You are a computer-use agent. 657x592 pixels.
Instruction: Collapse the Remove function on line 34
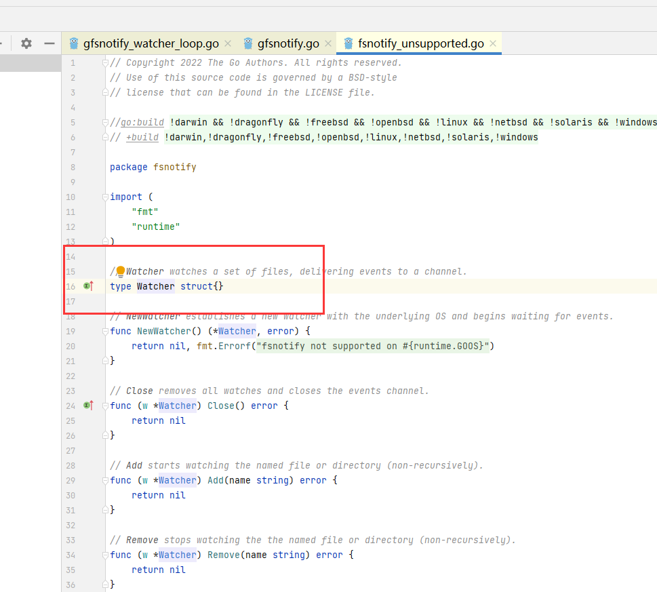(x=105, y=555)
